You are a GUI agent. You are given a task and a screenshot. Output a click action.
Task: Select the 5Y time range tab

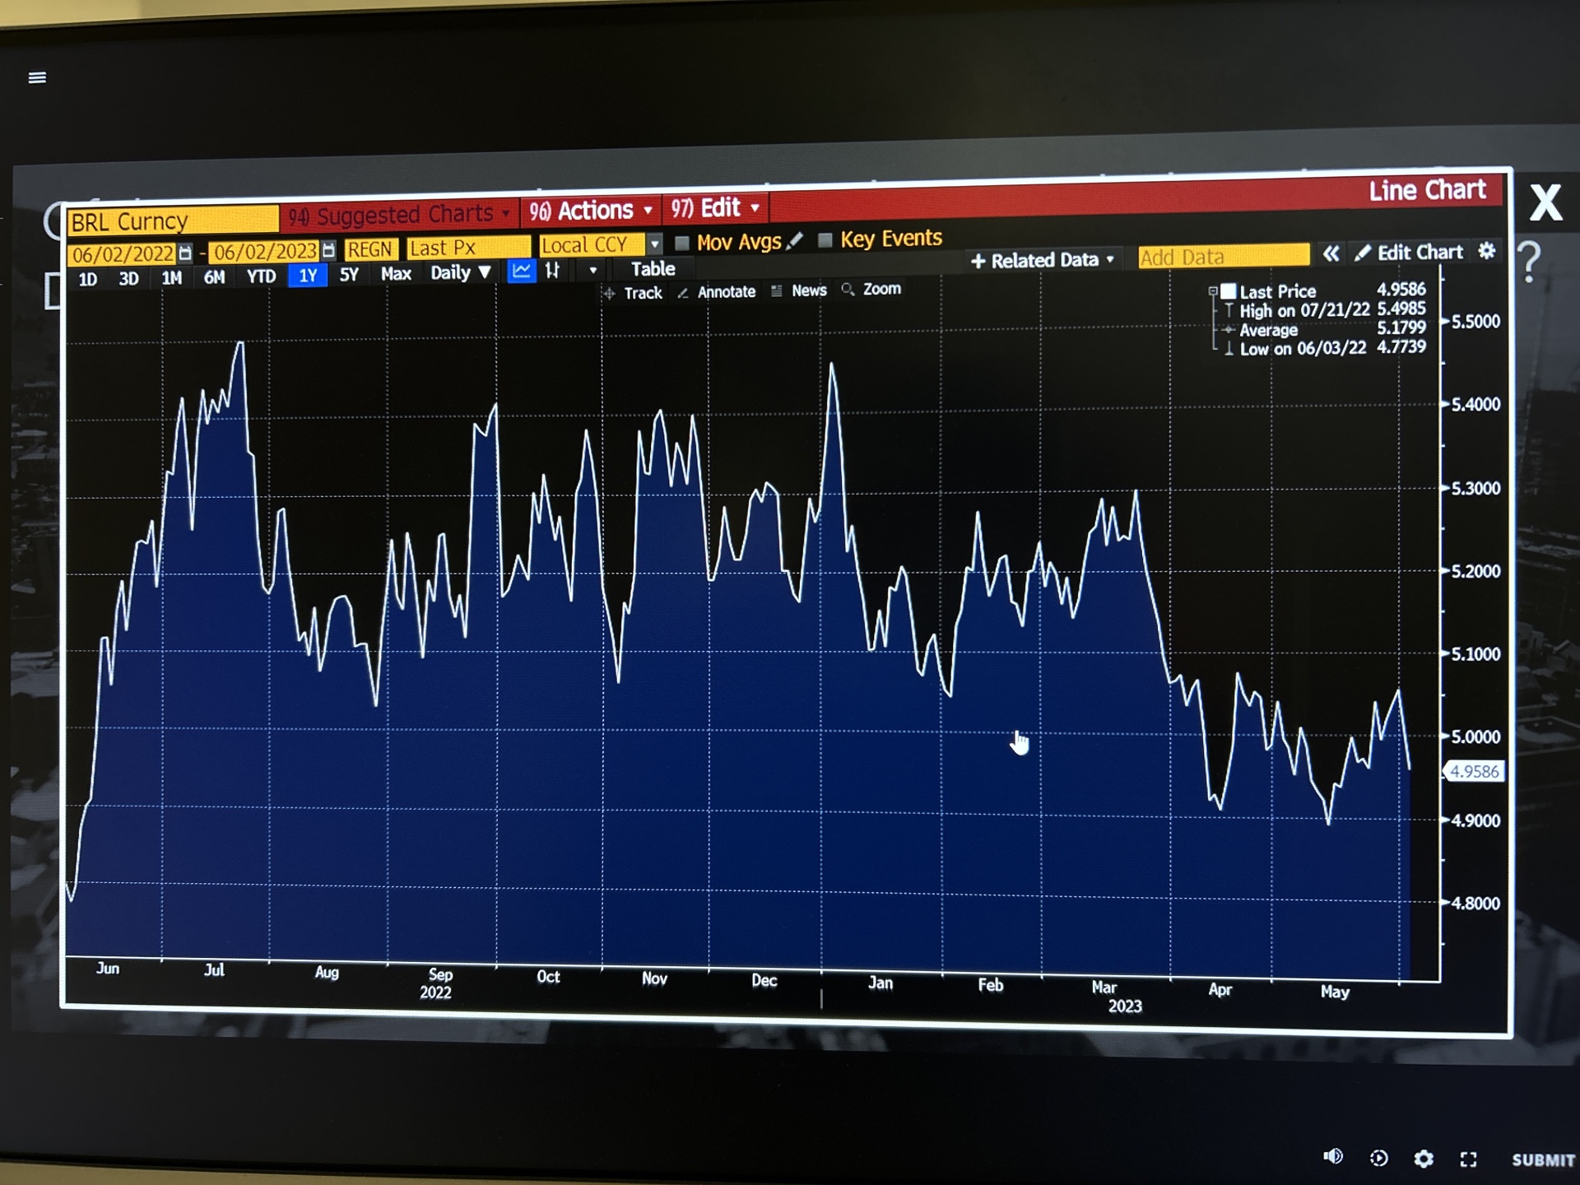[349, 275]
